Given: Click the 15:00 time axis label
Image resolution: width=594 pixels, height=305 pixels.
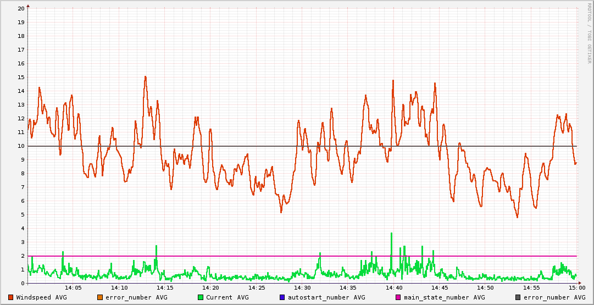Looking at the screenshot, I should (x=576, y=287).
